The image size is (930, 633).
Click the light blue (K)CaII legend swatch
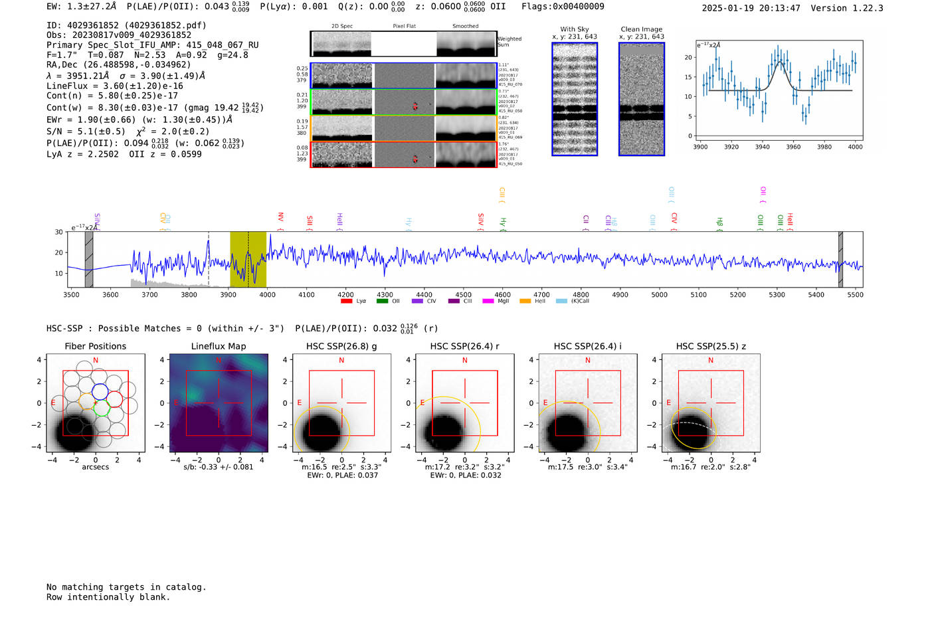pos(562,301)
